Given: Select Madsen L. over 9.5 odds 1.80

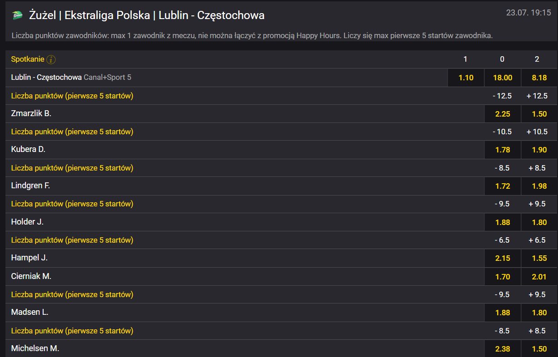Looking at the screenshot, I should [539, 313].
